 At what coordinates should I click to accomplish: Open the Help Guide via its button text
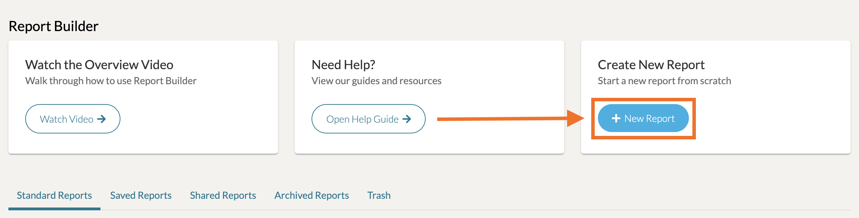click(362, 119)
